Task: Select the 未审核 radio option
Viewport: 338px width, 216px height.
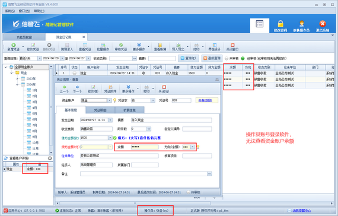Action: (x=227, y=58)
